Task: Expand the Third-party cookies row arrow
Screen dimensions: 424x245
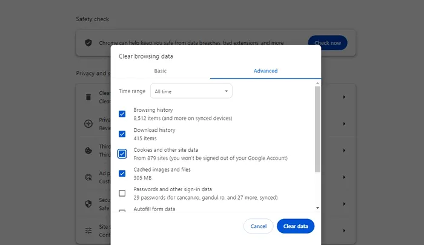Action: pyautogui.click(x=344, y=151)
